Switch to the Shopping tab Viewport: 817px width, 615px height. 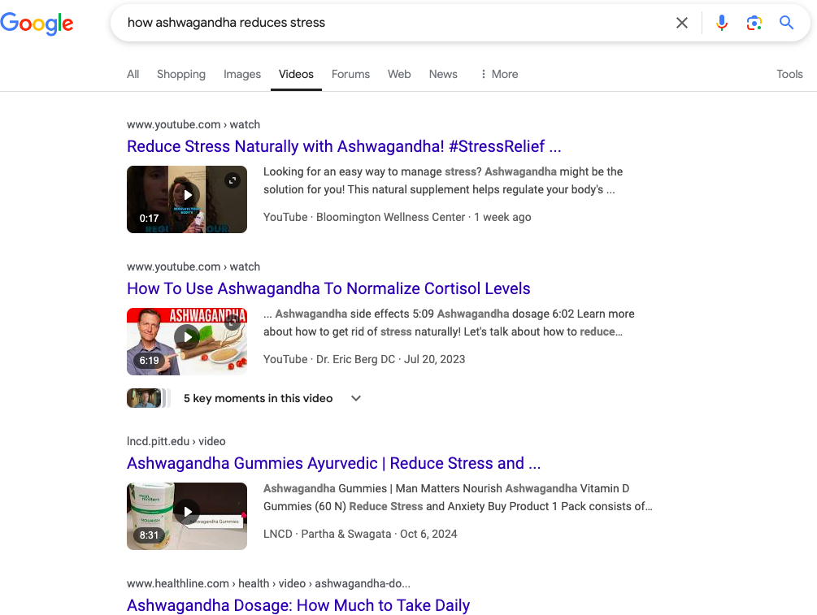point(181,74)
